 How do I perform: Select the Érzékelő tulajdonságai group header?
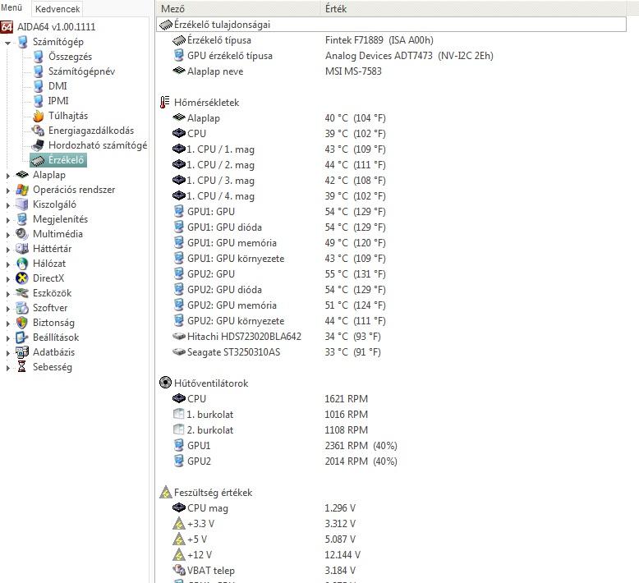(x=391, y=25)
